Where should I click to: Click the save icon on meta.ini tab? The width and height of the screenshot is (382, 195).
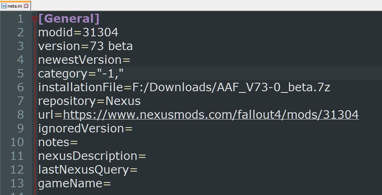coord(4,6)
